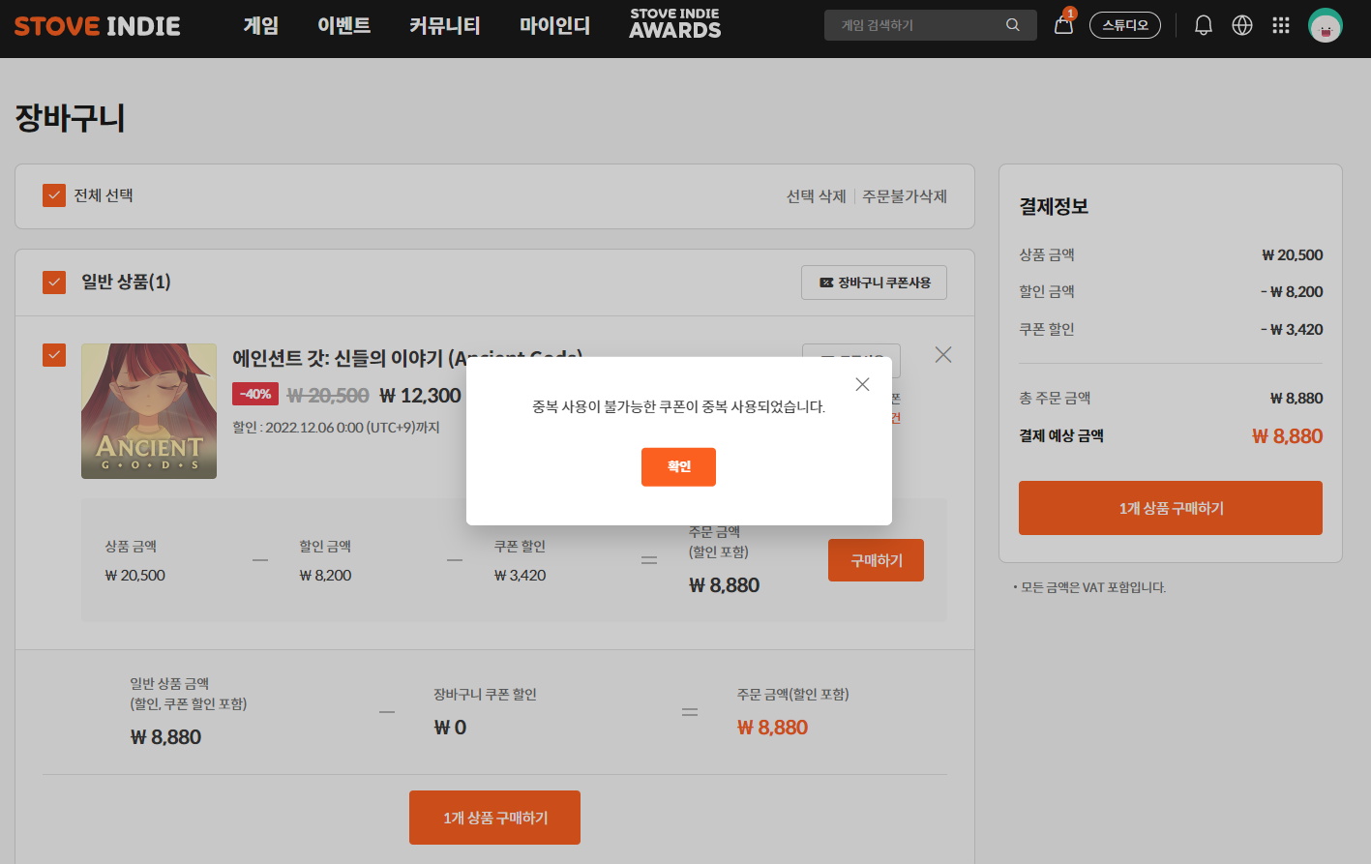Screen dimensions: 1371x864
Task: Click the Ancient Gods game thumbnail
Action: click(149, 411)
